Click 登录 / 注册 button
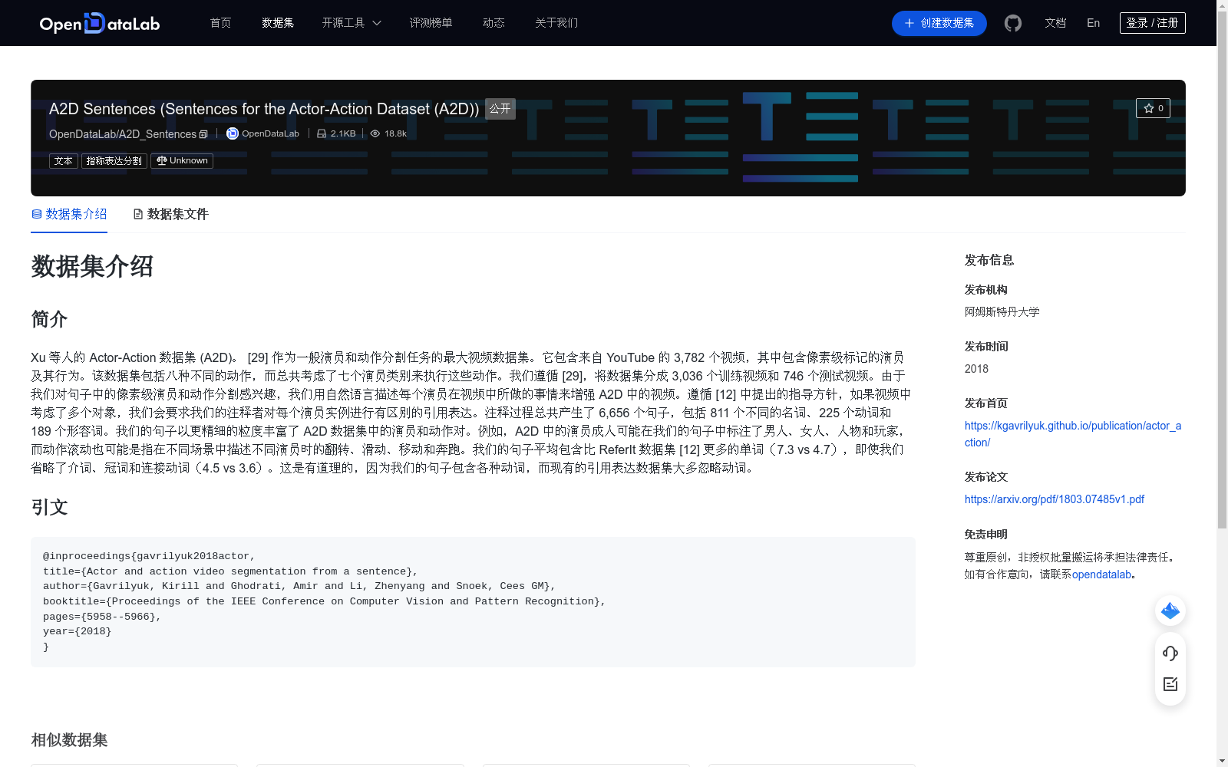The height and width of the screenshot is (767, 1228). pyautogui.click(x=1152, y=23)
